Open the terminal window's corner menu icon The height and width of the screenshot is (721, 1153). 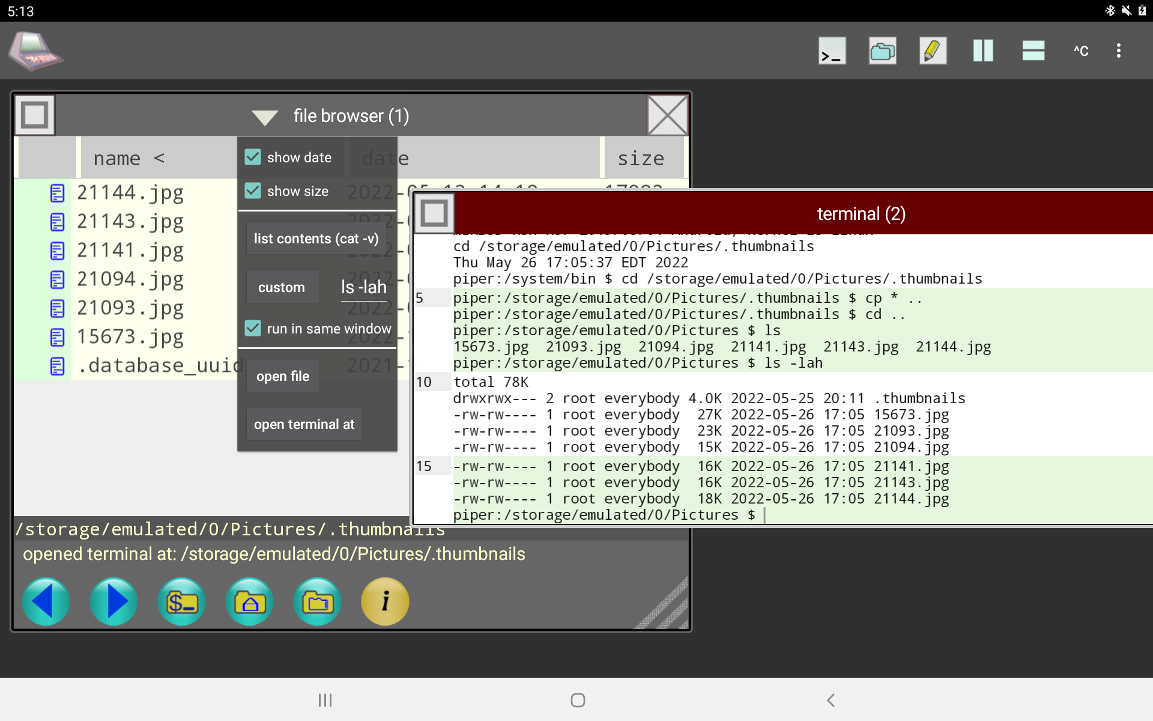434,213
